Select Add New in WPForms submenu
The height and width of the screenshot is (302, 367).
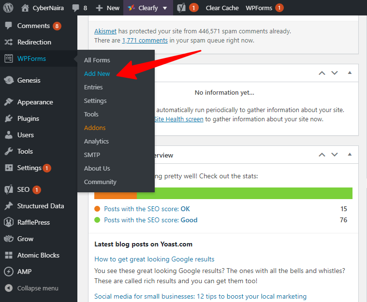[97, 73]
